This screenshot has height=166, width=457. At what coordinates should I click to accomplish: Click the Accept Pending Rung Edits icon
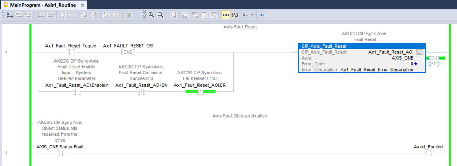(x=19, y=15)
